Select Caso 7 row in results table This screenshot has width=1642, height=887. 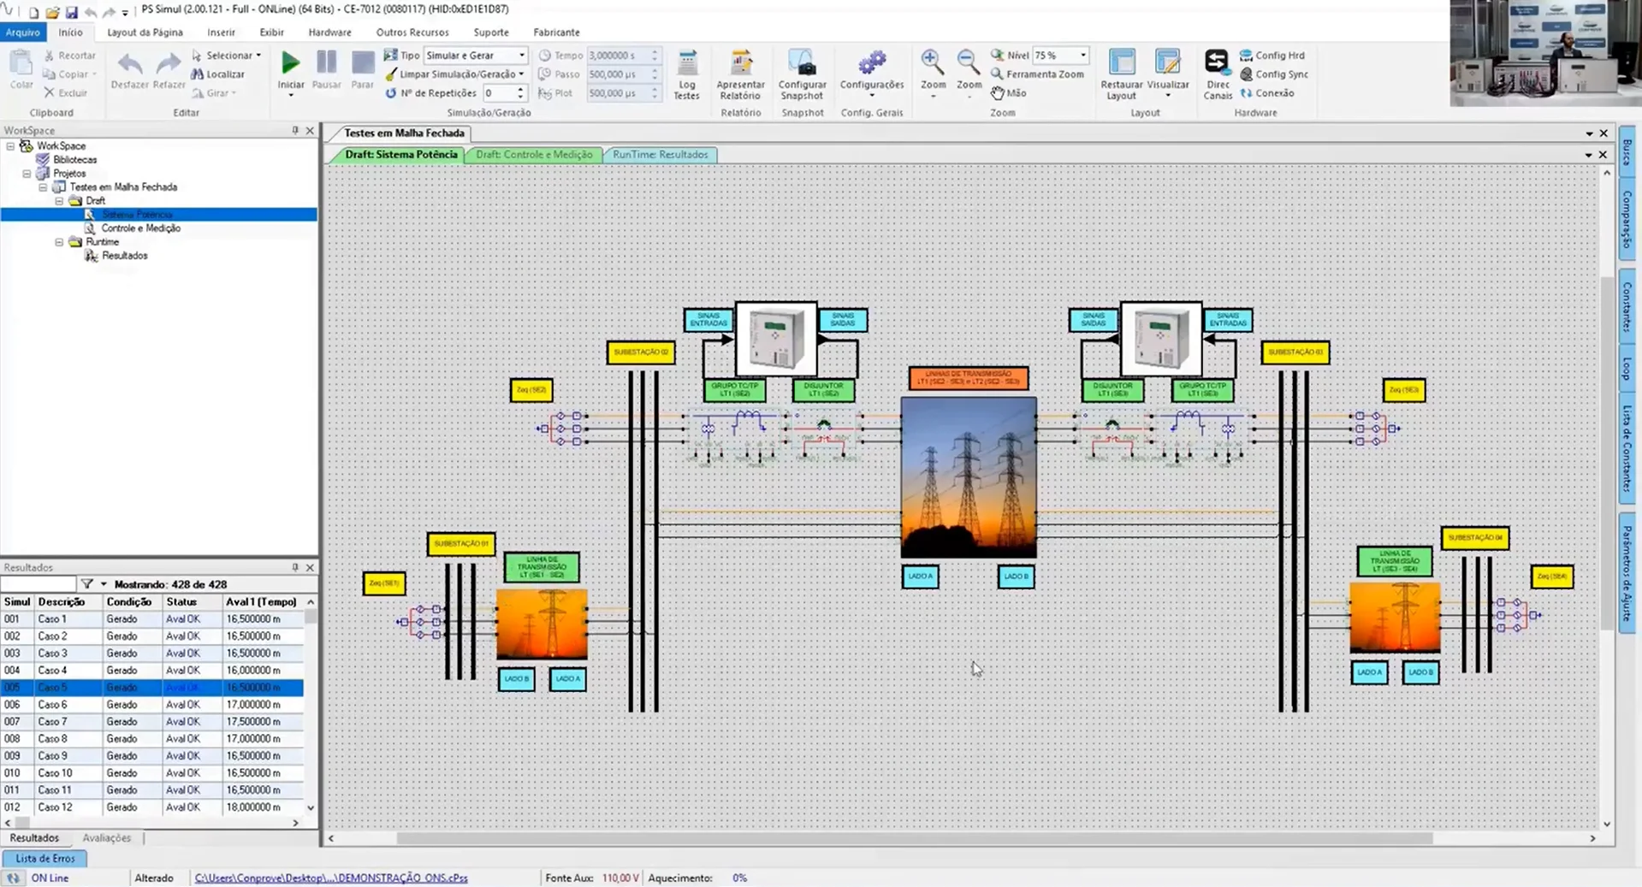click(x=152, y=721)
